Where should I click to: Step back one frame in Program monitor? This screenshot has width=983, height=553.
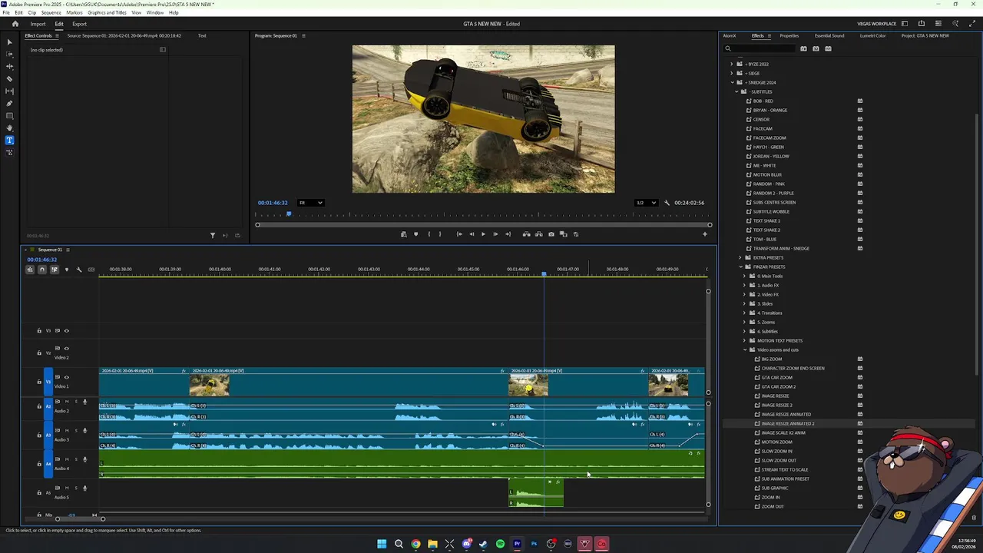(472, 234)
